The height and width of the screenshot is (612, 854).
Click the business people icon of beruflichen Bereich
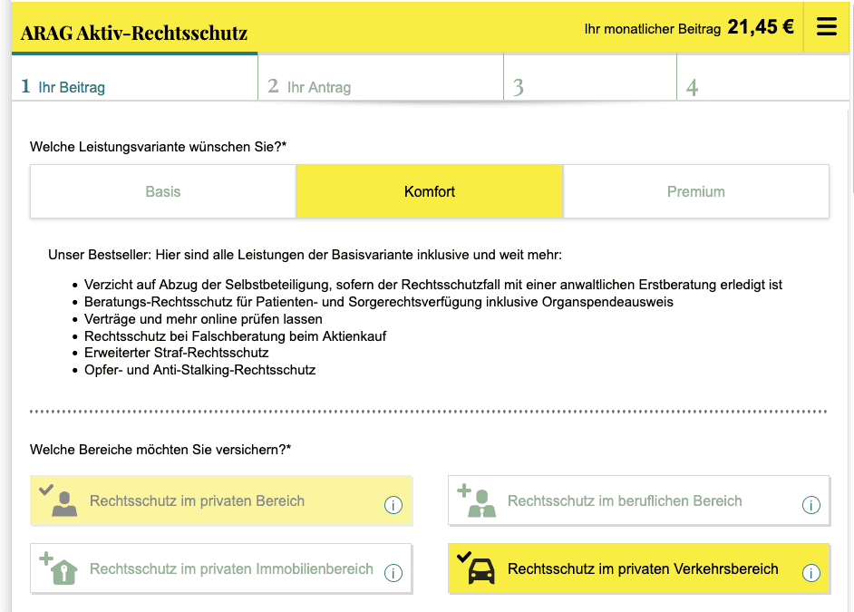tap(482, 503)
